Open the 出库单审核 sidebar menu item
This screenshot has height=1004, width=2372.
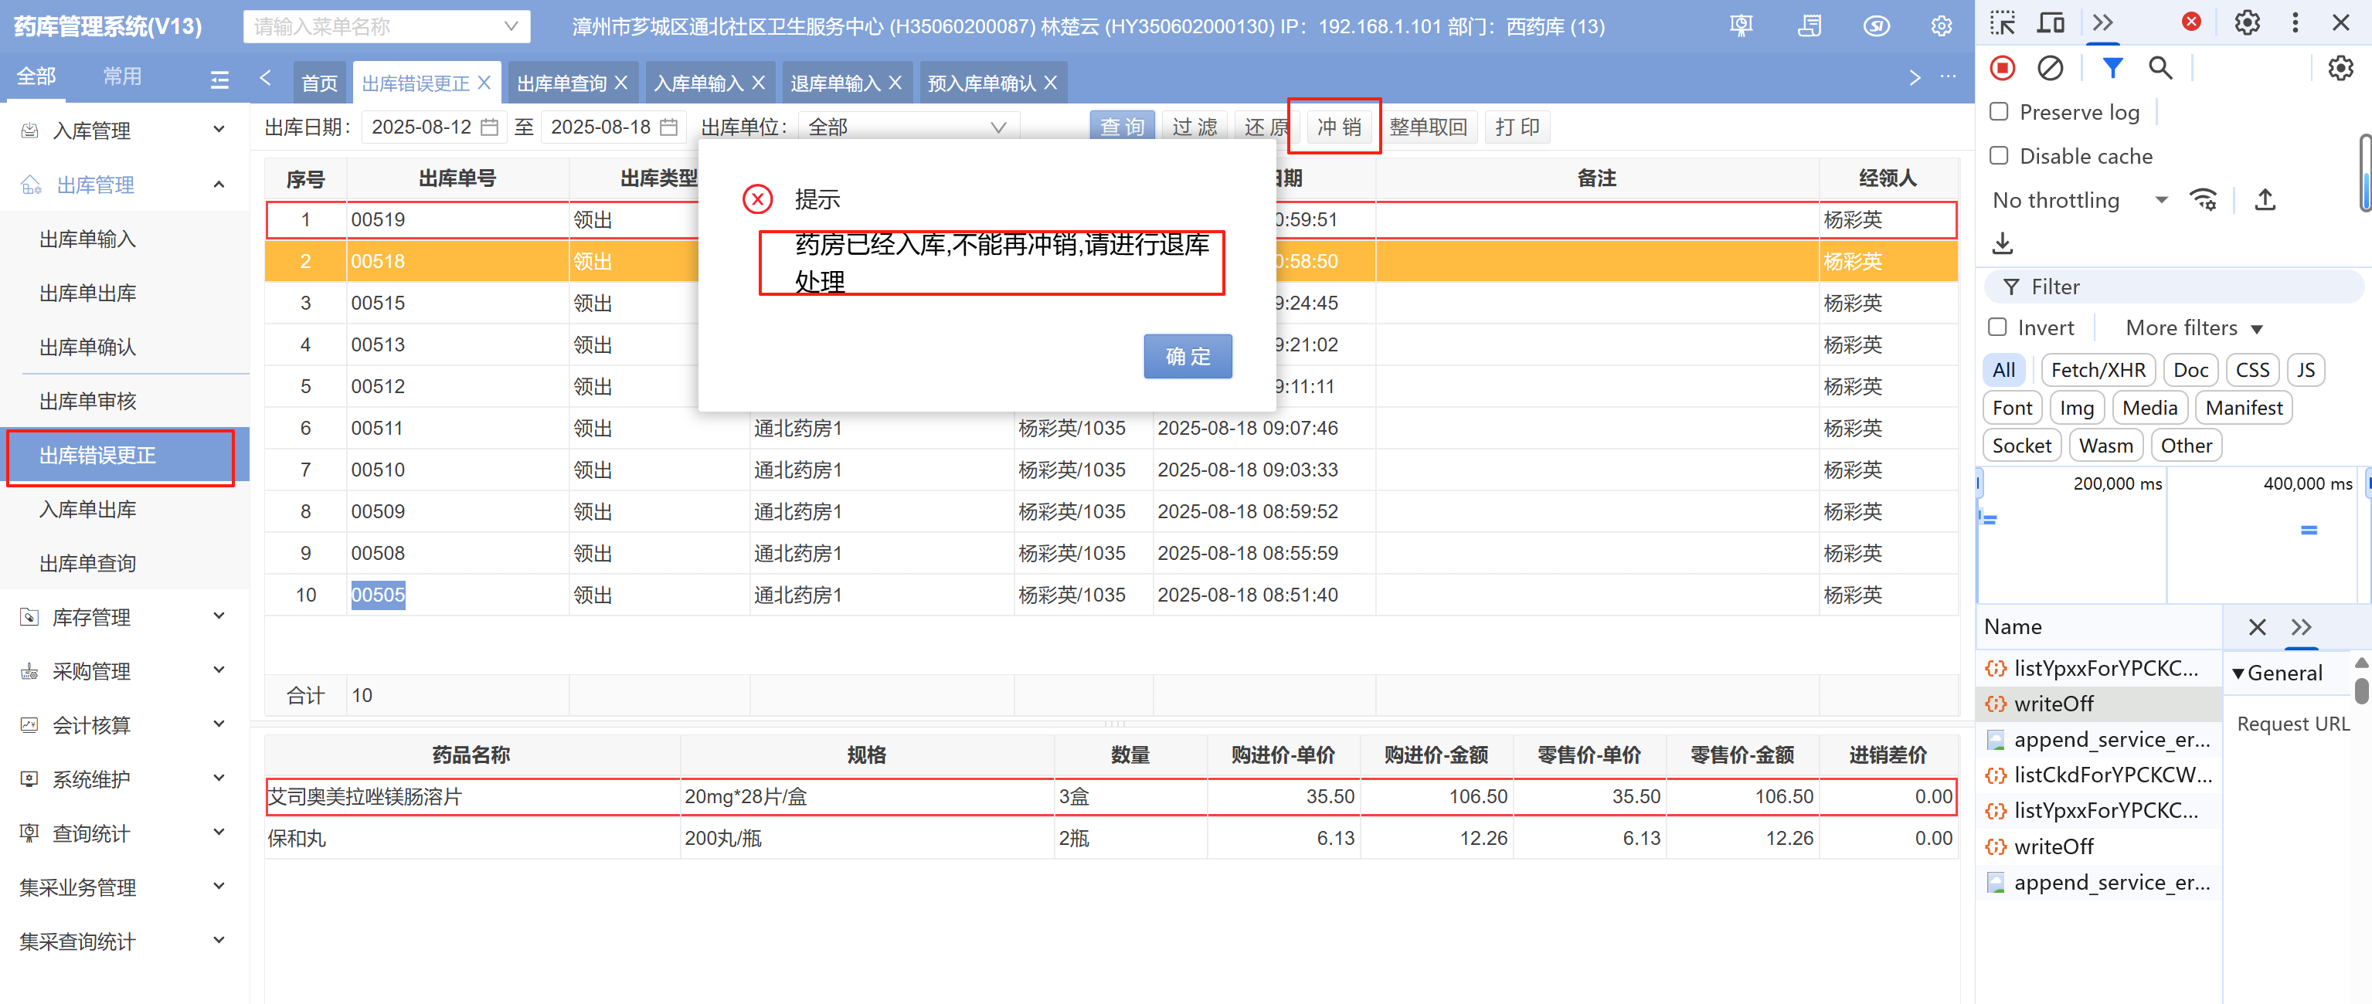87,402
